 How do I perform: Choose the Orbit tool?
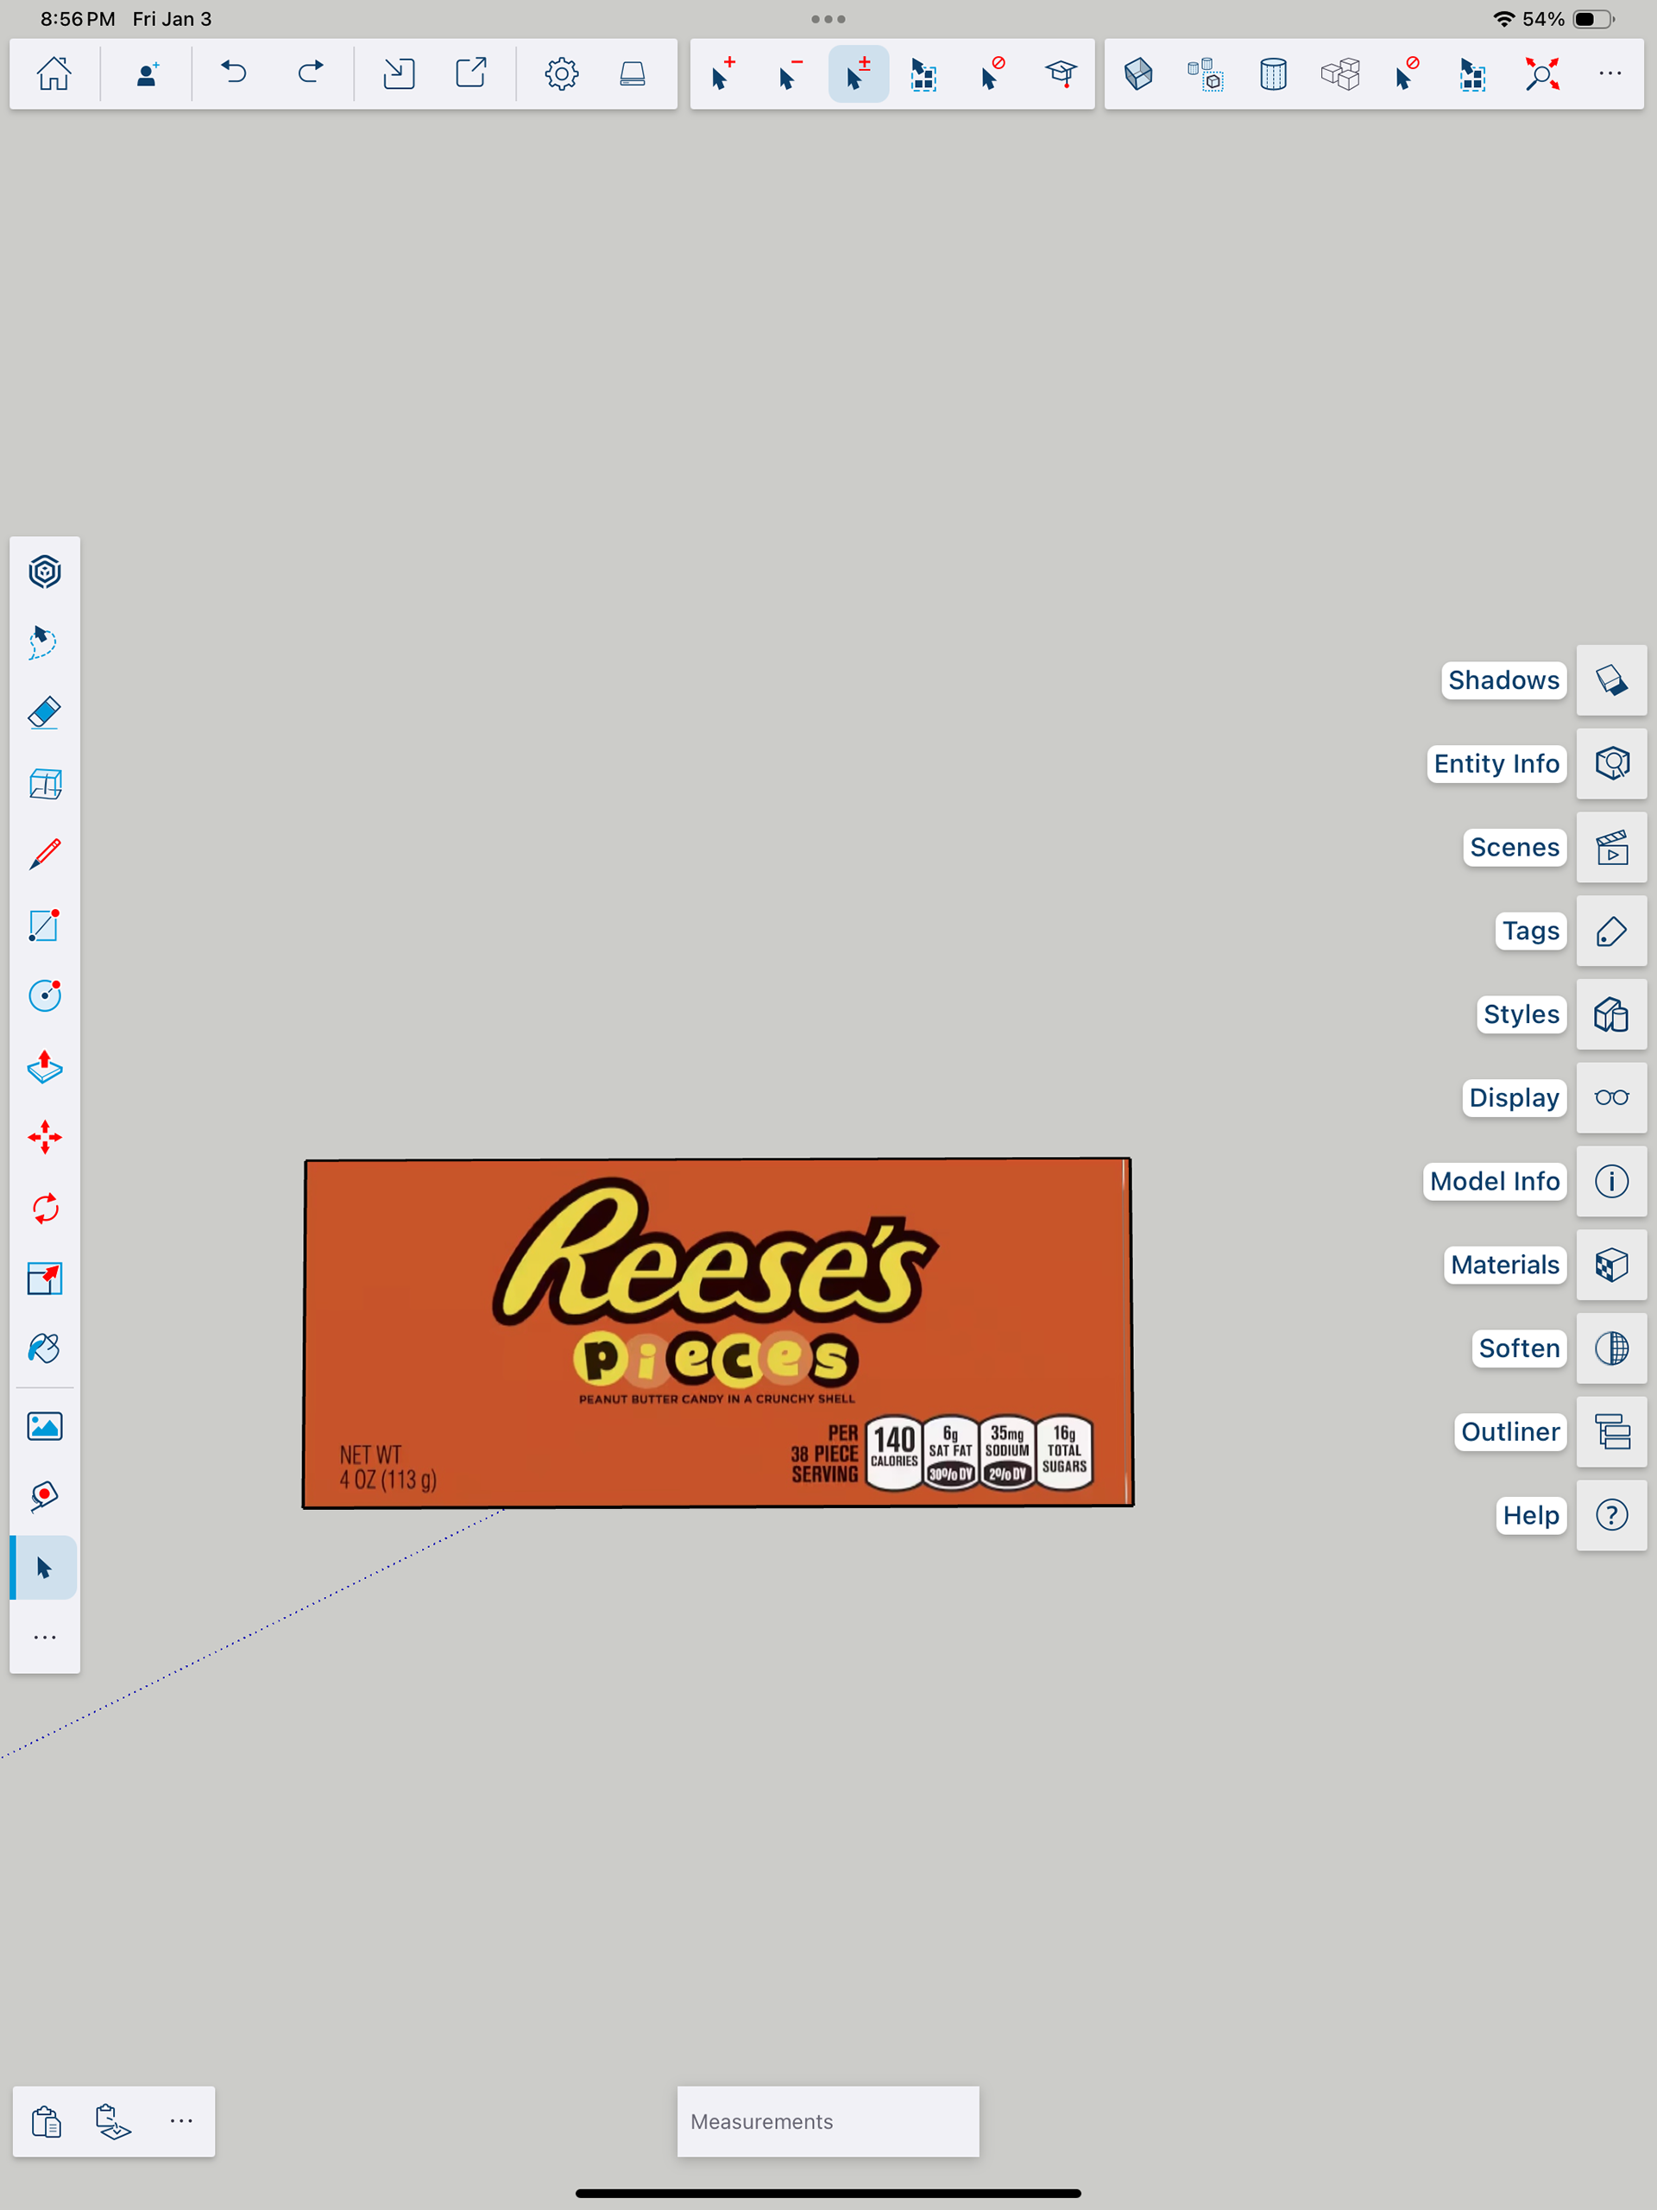(45, 572)
